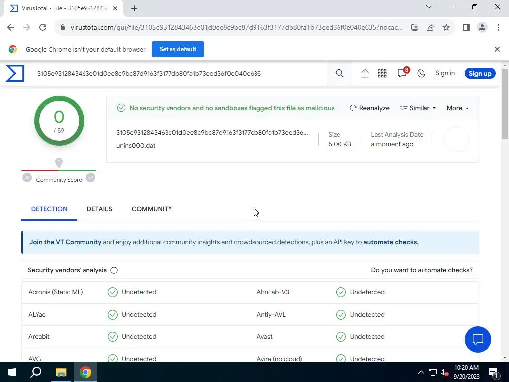Open the tab search chevron
Image resolution: width=509 pixels, height=382 pixels.
pos(428,7)
